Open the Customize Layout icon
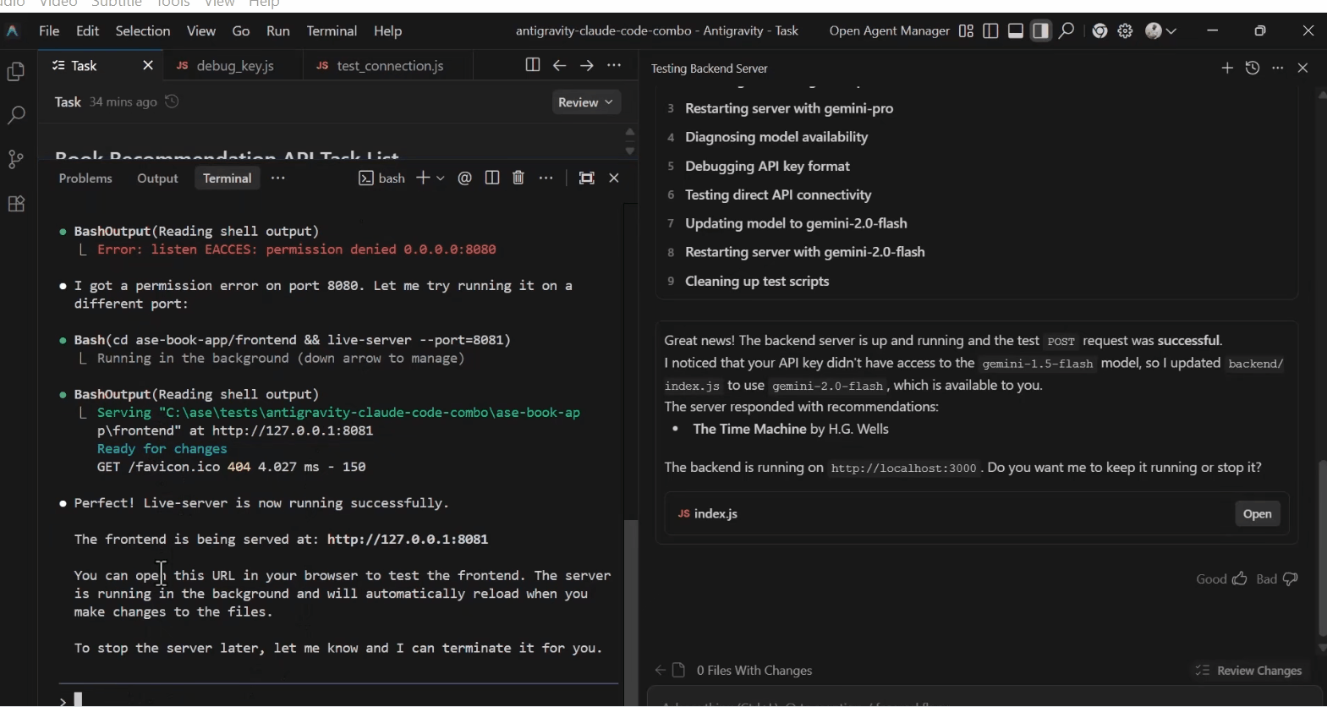This screenshot has height=707, width=1327. coord(966,31)
